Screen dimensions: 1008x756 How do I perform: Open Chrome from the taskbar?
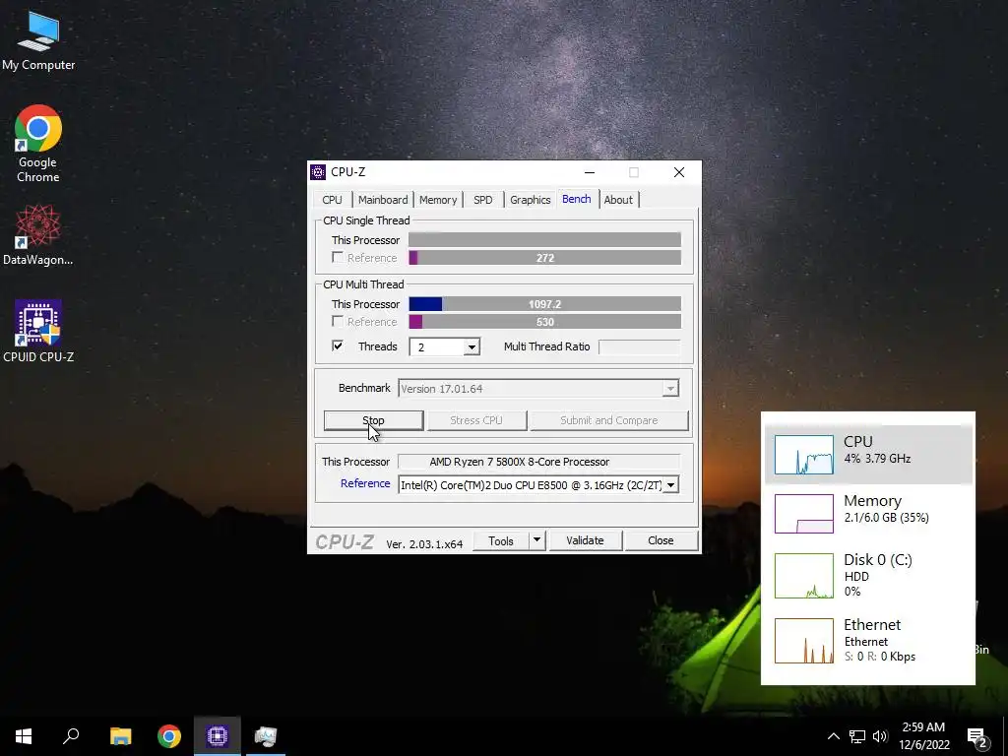coord(169,736)
